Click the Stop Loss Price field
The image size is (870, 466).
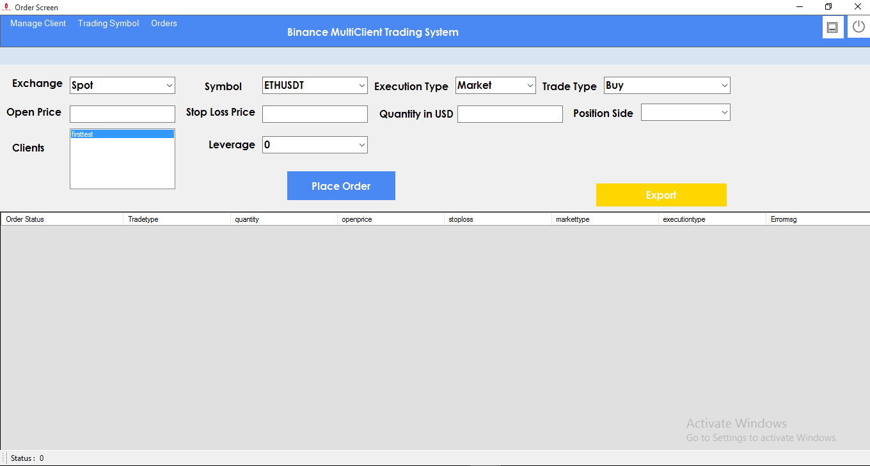point(315,114)
